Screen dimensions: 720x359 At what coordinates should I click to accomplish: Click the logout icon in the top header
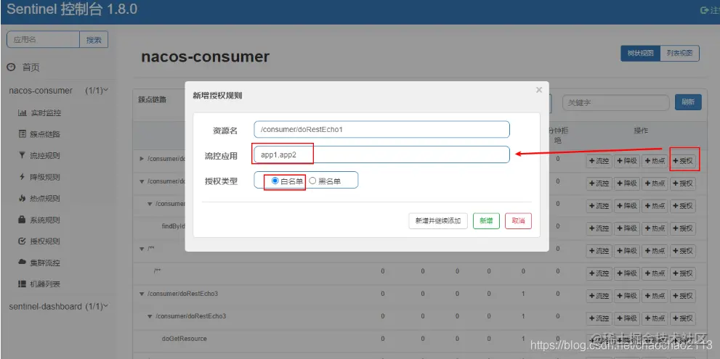704,10
